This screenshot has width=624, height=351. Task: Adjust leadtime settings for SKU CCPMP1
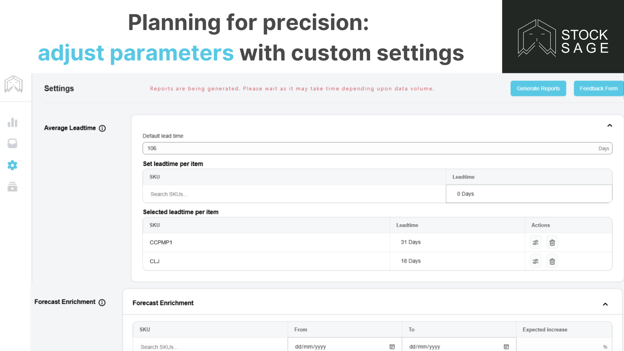(535, 242)
